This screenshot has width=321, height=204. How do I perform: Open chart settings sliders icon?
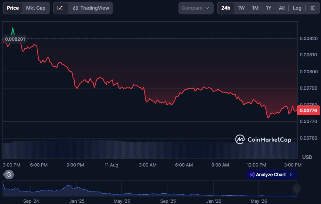click(x=313, y=8)
